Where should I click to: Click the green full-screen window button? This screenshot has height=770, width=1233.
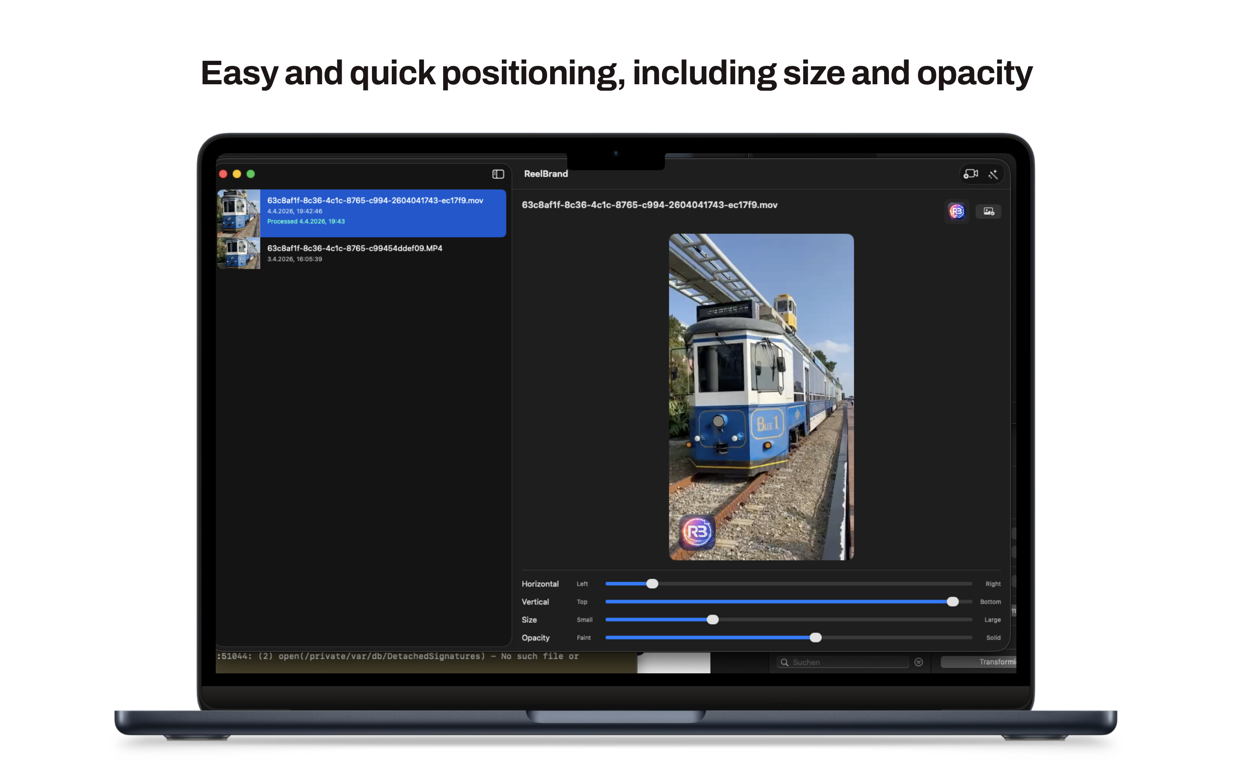click(251, 174)
